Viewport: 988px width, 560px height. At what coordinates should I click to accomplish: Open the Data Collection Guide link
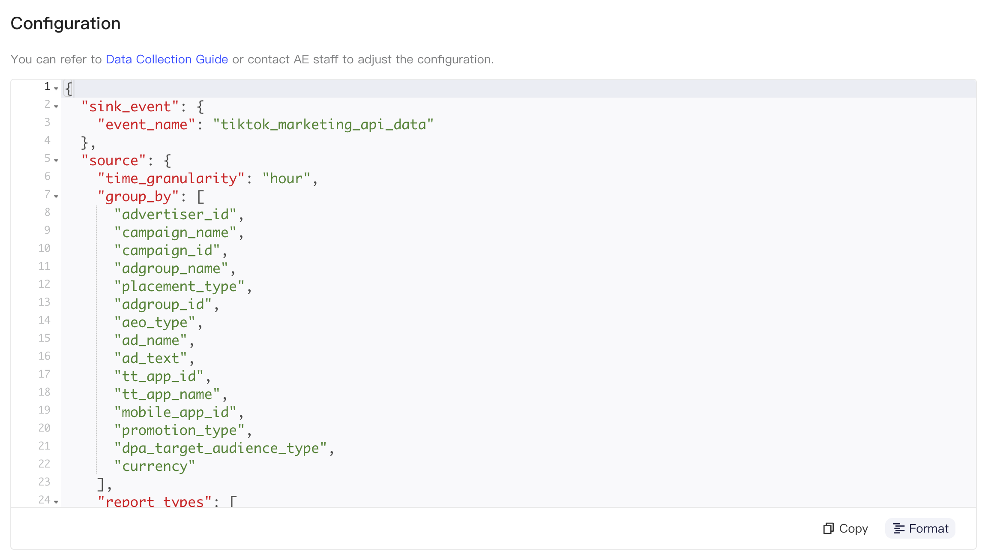coord(167,59)
